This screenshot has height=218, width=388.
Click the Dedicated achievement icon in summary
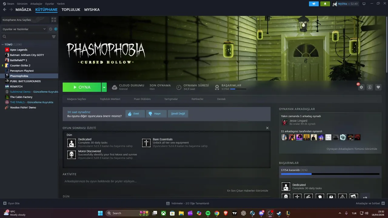pos(72,143)
